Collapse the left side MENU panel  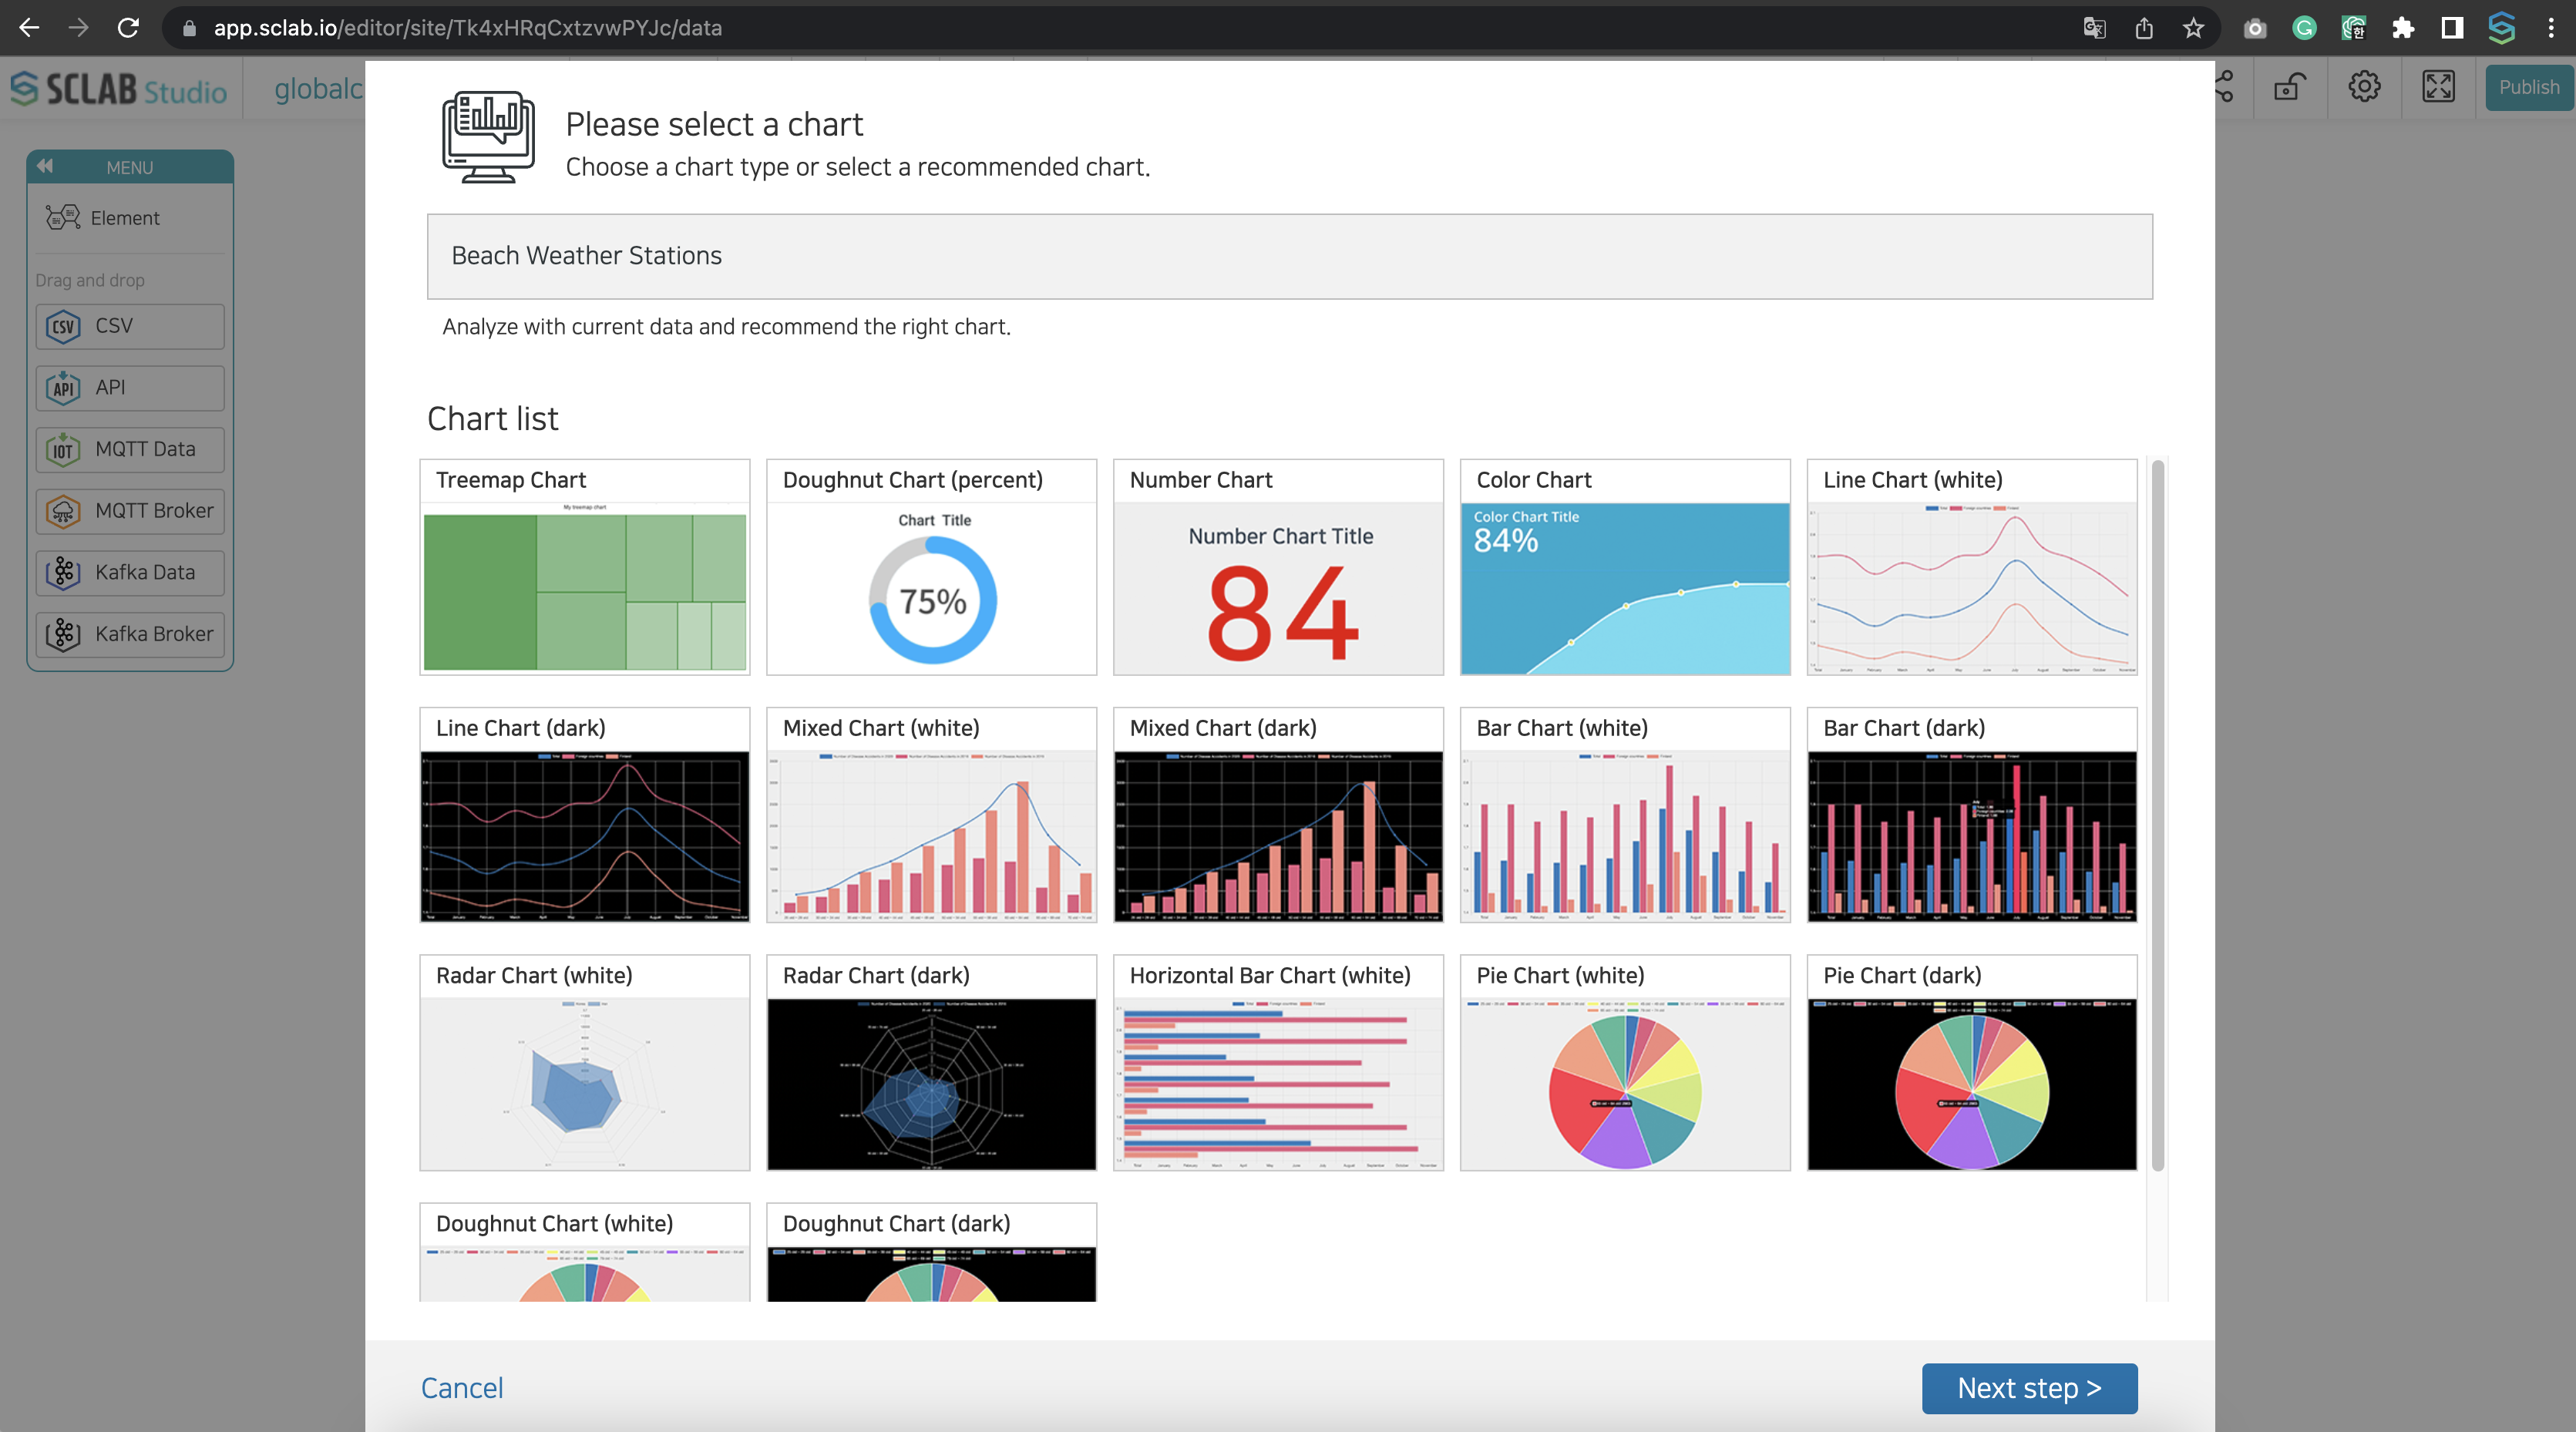point(48,166)
